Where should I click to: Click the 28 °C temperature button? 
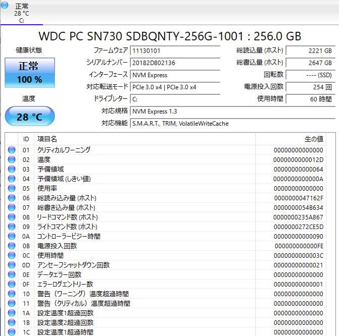point(30,117)
